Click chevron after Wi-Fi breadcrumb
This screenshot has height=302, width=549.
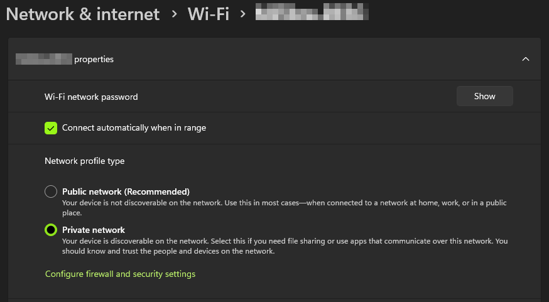242,14
